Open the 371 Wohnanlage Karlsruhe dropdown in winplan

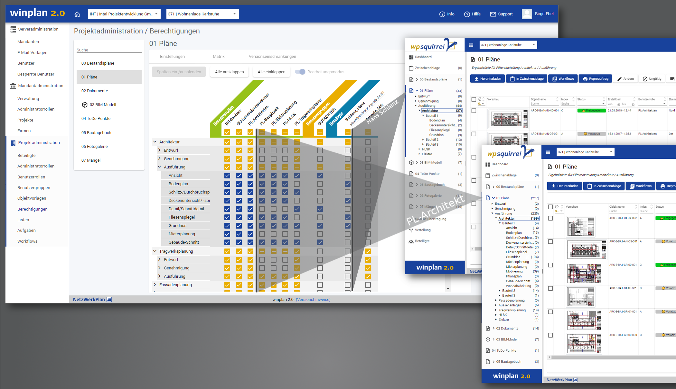pyautogui.click(x=202, y=14)
